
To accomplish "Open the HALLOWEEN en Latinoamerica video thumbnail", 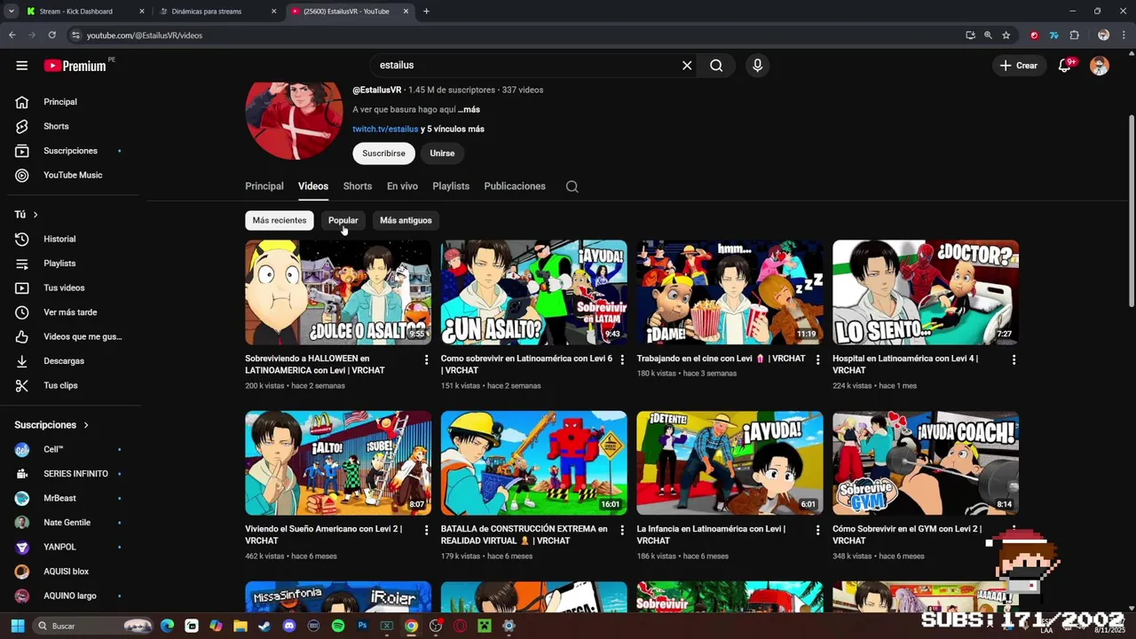I will coord(338,292).
